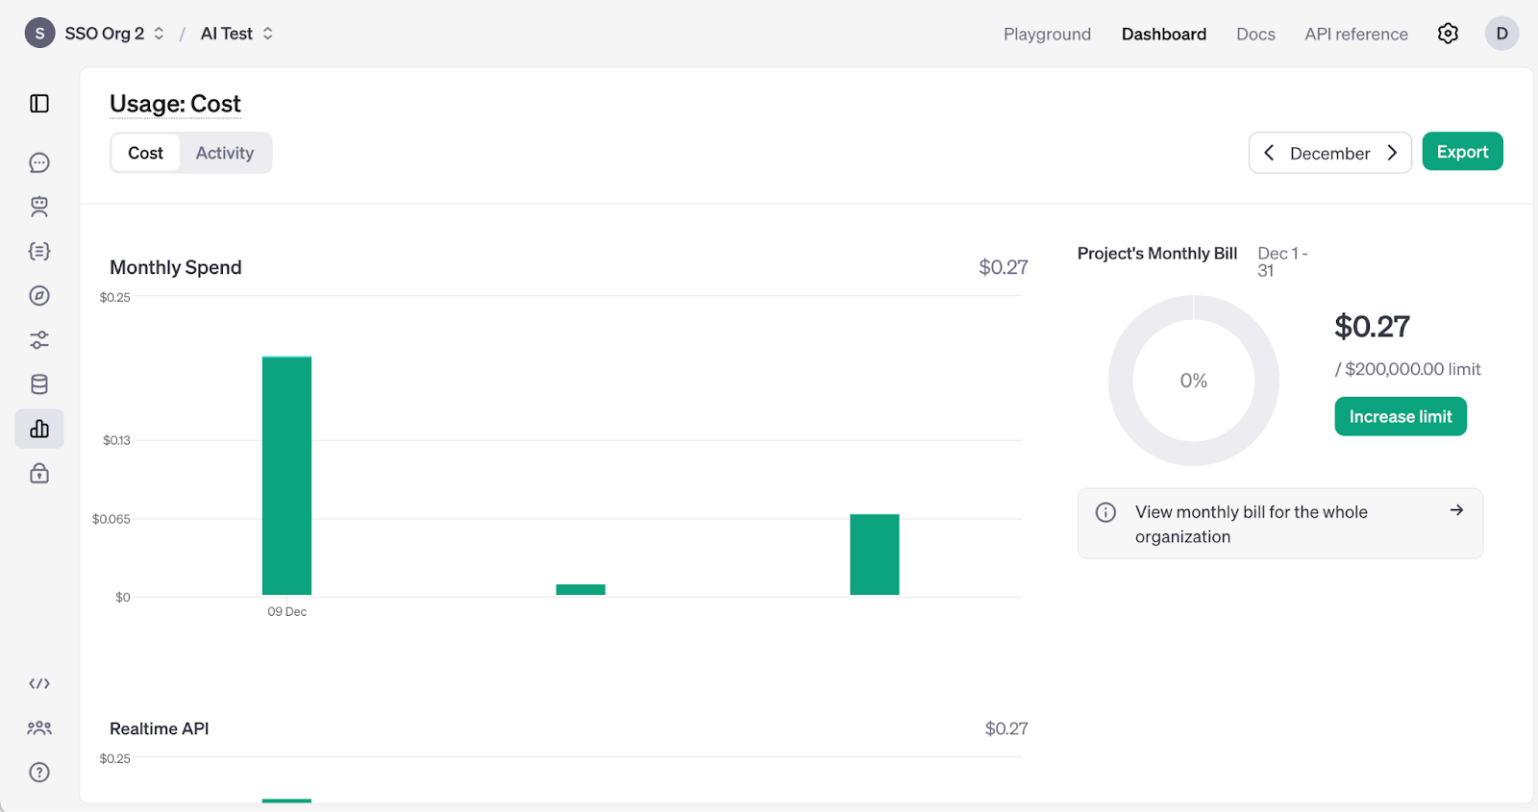The height and width of the screenshot is (812, 1538).
Task: Switch to the Cost view
Action: click(146, 153)
